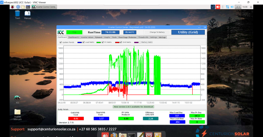This screenshot has height=137, width=263.
Task: Click Total kWh Used value 5.57
Action: click(101, 119)
